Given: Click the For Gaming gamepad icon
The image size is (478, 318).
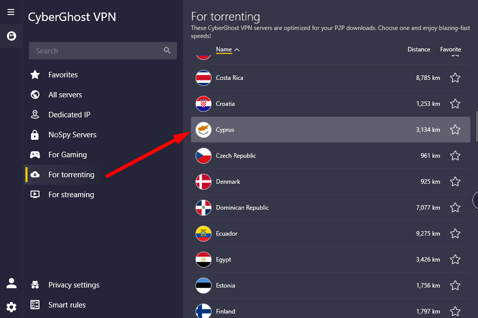Looking at the screenshot, I should coord(34,154).
